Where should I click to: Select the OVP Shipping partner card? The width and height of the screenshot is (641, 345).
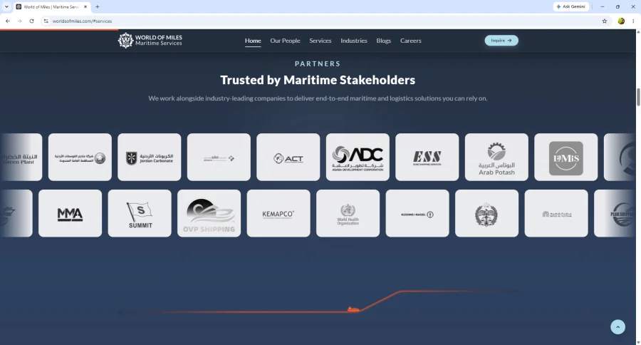(x=209, y=213)
